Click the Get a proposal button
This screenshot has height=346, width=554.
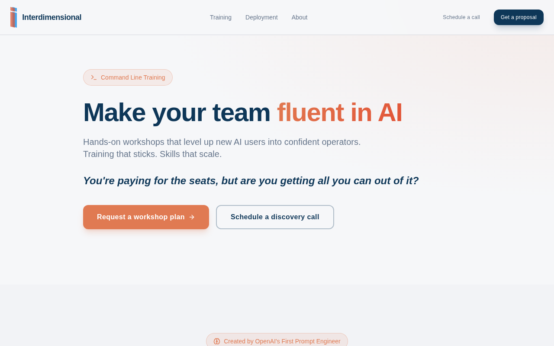[x=519, y=17]
